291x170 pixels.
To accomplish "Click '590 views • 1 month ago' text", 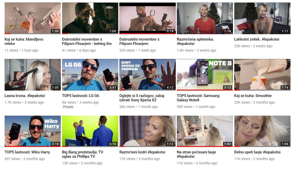I will (x=196, y=107).
